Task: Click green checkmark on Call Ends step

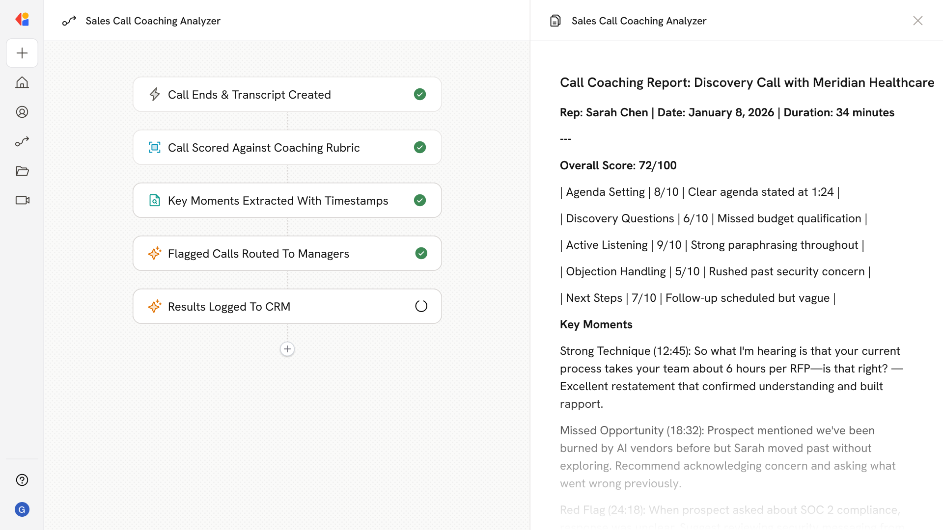Action: (420, 94)
